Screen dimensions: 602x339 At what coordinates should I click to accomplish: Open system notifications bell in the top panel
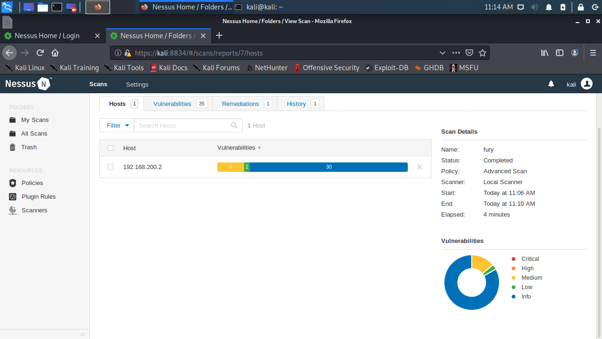point(549,7)
